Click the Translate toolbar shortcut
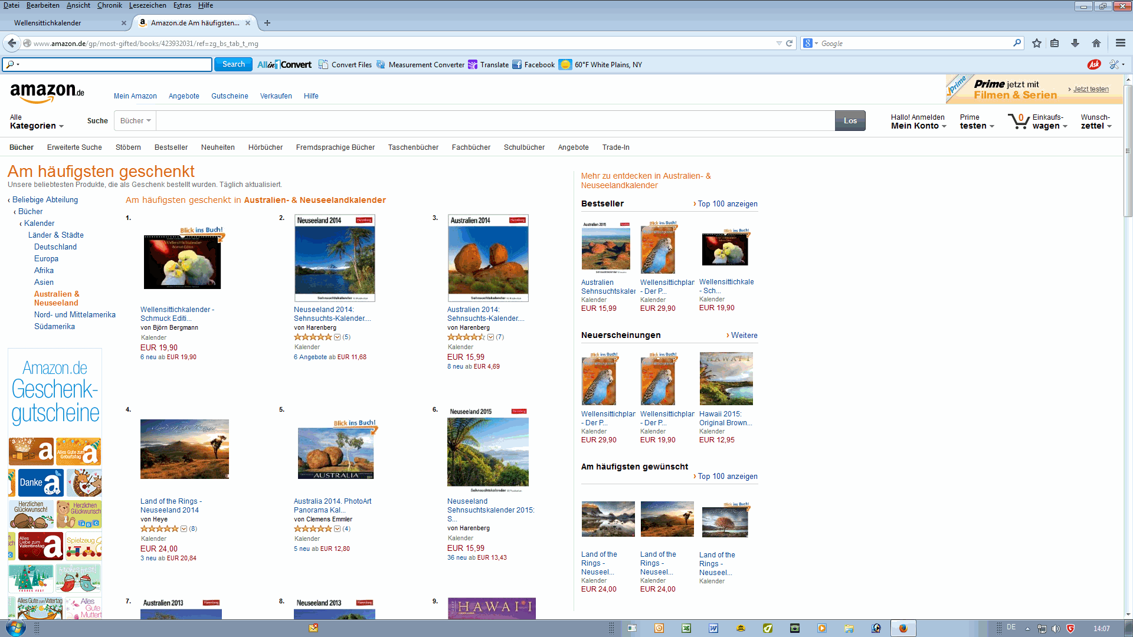Image resolution: width=1133 pixels, height=637 pixels. click(488, 64)
